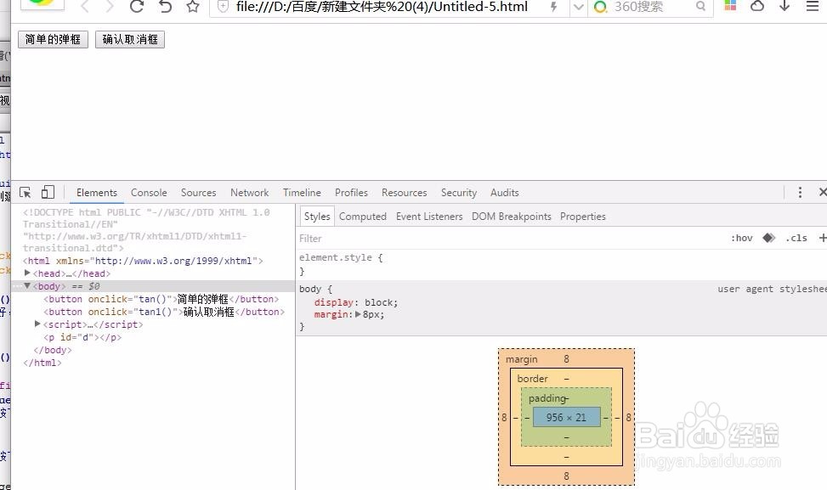Click the shield icon in the address bar
827x490 pixels.
223,6
